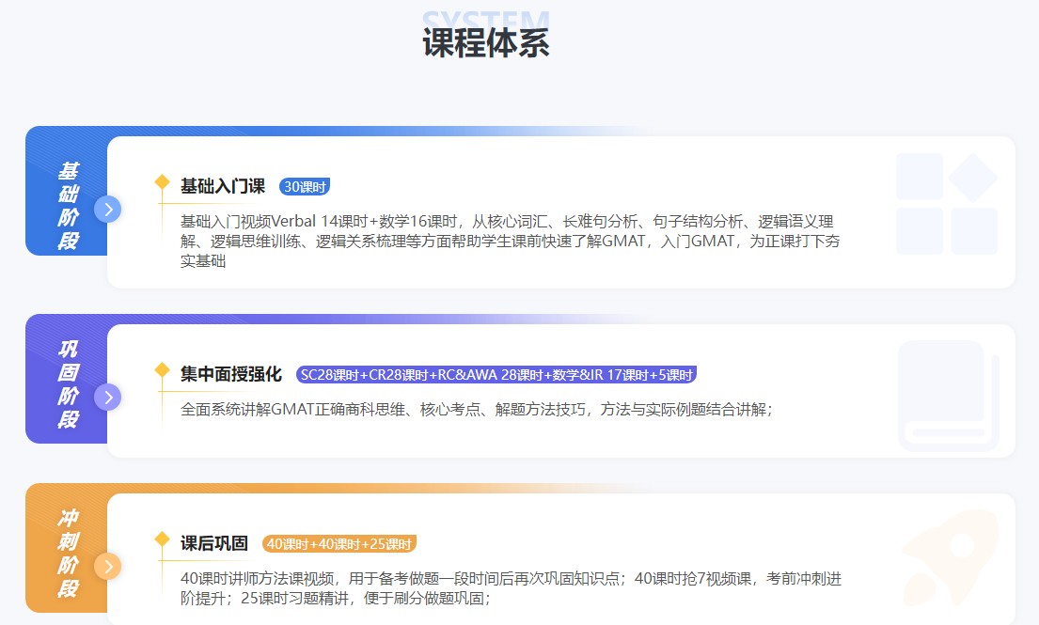The image size is (1039, 625).
Task: Click the purple SC28课时+CR28课时 hours badge
Action: [x=496, y=375]
